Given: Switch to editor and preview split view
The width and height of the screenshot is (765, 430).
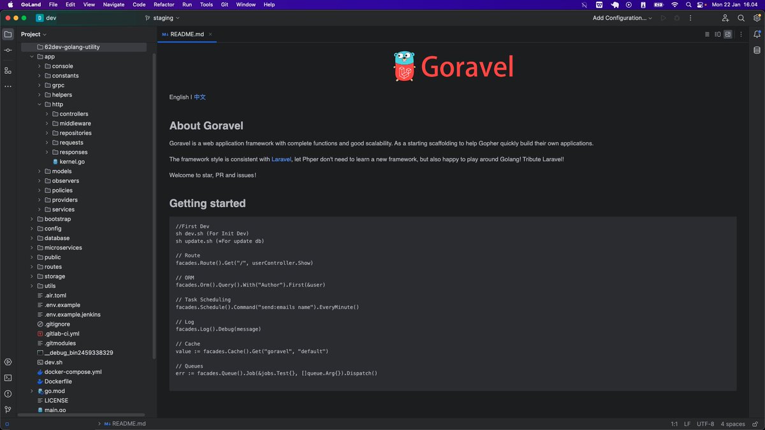Looking at the screenshot, I should (717, 34).
